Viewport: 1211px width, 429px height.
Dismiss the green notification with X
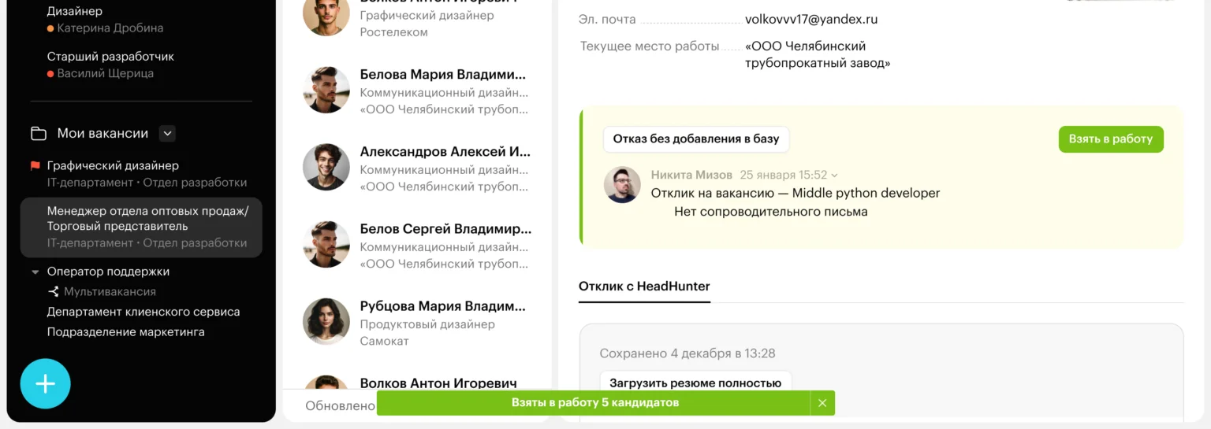click(x=822, y=403)
